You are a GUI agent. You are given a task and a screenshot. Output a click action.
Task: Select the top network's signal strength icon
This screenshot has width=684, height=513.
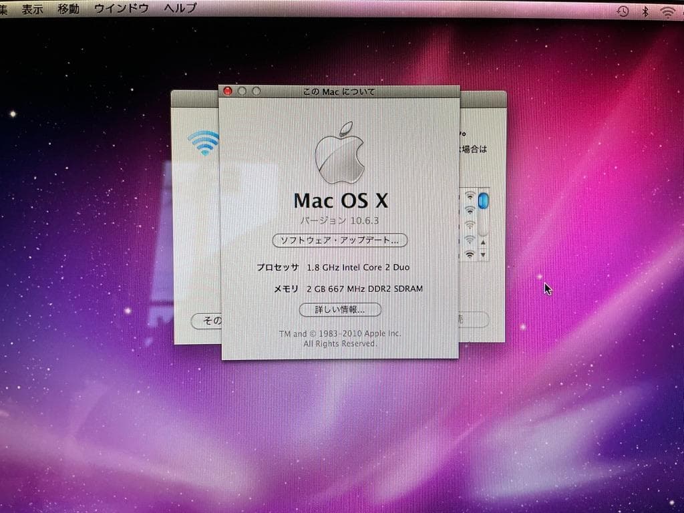coord(470,197)
